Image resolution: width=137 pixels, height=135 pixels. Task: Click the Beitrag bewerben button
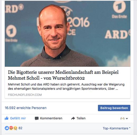pos(114,108)
